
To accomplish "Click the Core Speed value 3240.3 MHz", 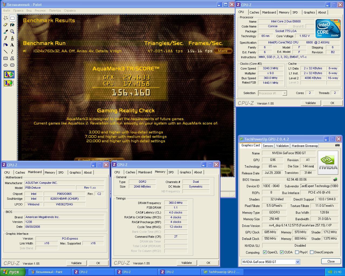I will pyautogui.click(x=270, y=68).
